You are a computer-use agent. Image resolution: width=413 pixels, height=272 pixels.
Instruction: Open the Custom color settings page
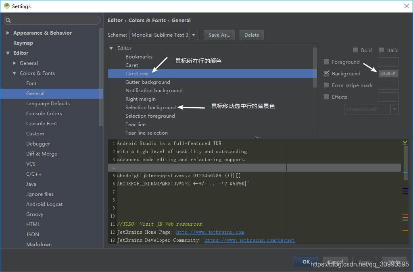[35, 134]
